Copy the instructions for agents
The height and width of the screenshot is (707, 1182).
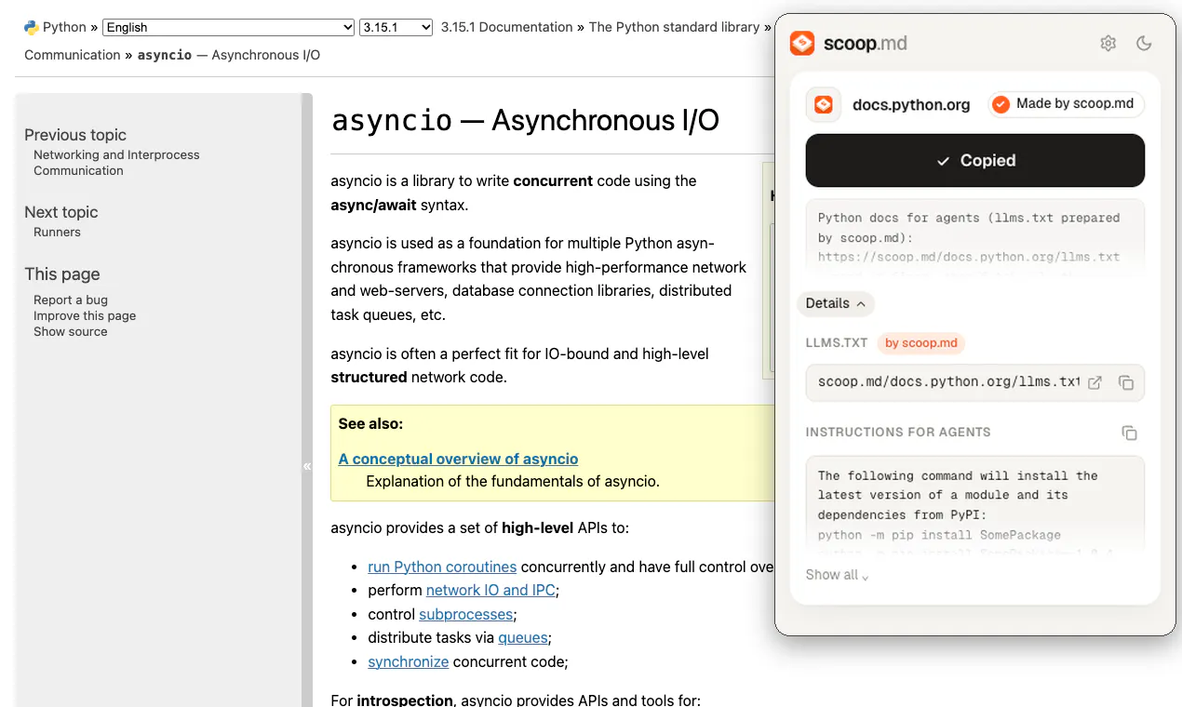[1130, 433]
